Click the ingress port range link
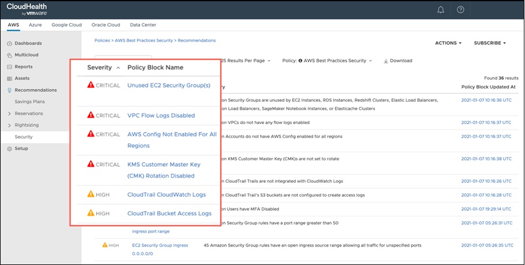Image resolution: width=525 pixels, height=265 pixels. (150, 231)
